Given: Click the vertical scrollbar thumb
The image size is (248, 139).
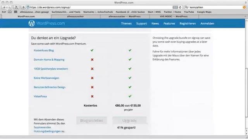Looking at the screenshot, I should (x=246, y=93).
